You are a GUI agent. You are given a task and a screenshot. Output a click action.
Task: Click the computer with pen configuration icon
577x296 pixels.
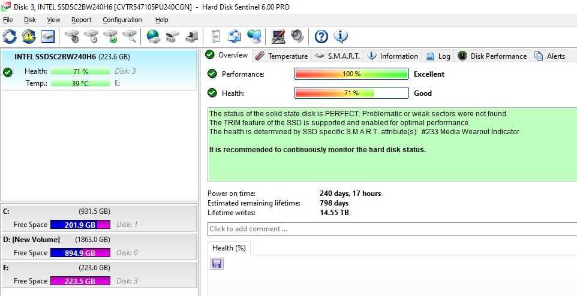tap(278, 37)
